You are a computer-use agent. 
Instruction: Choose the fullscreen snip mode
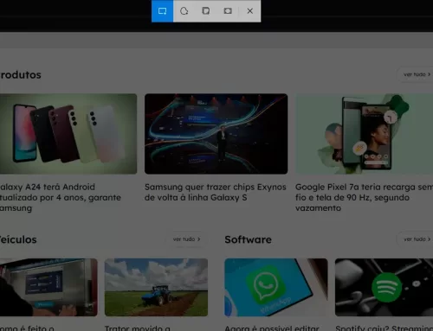click(x=228, y=11)
